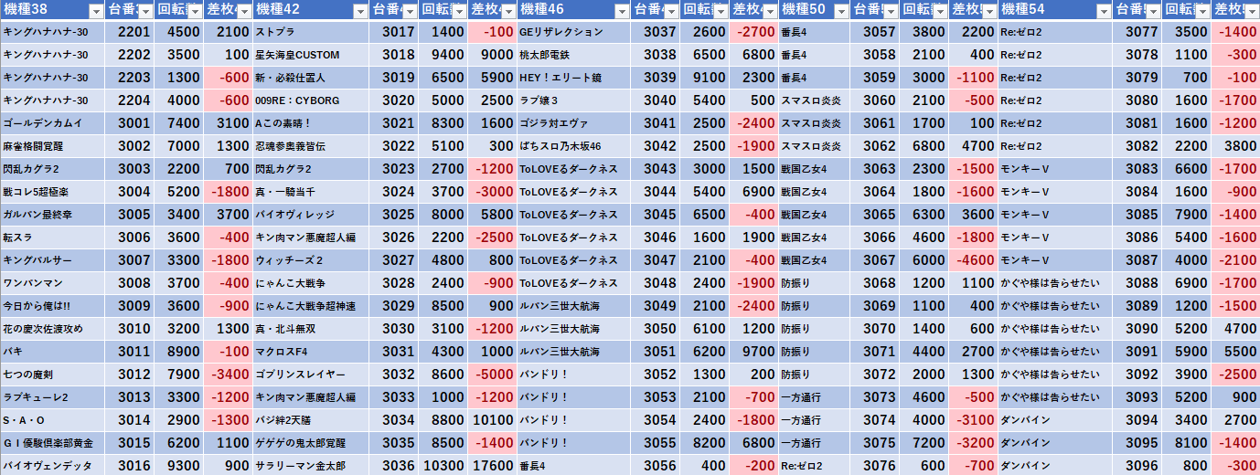Click the 七つの魔剣 cell
Image resolution: width=1260 pixels, height=475 pixels.
coord(52,374)
